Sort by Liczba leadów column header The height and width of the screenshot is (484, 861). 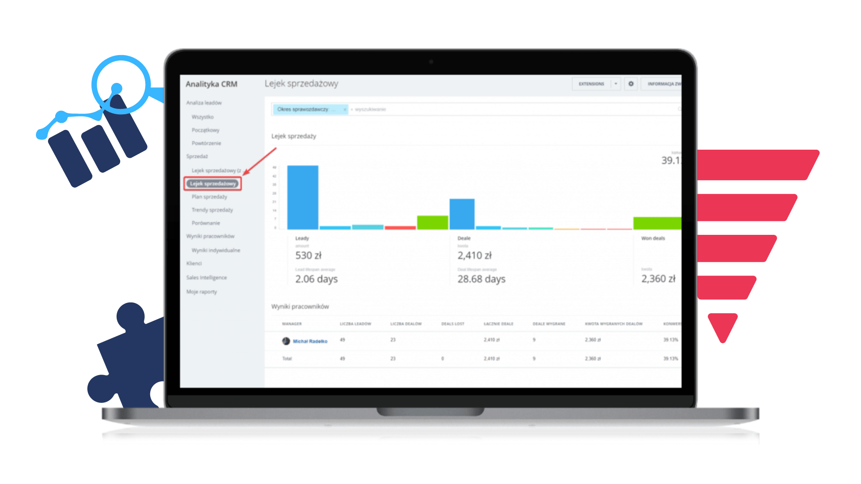[355, 324]
